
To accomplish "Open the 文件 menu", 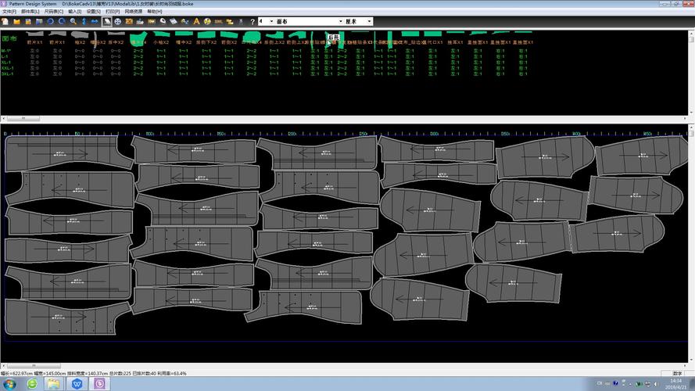I will [x=9, y=12].
